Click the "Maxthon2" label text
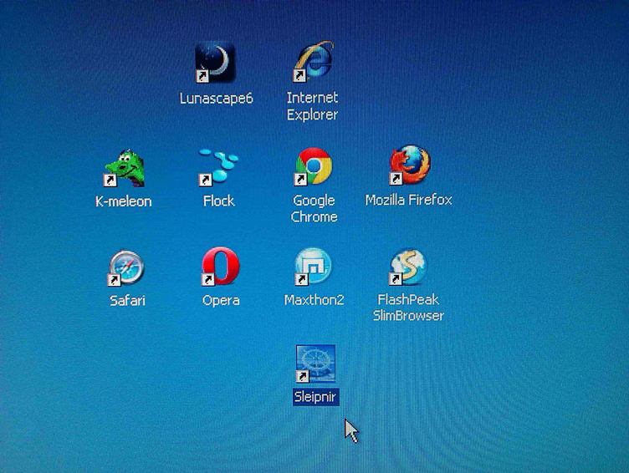 point(314,300)
